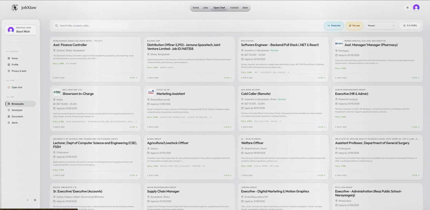Open the Home tab in top navigation
This screenshot has width=430, height=210.
tap(196, 8)
